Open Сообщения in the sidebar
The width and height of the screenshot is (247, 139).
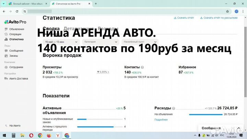[x=16, y=51]
